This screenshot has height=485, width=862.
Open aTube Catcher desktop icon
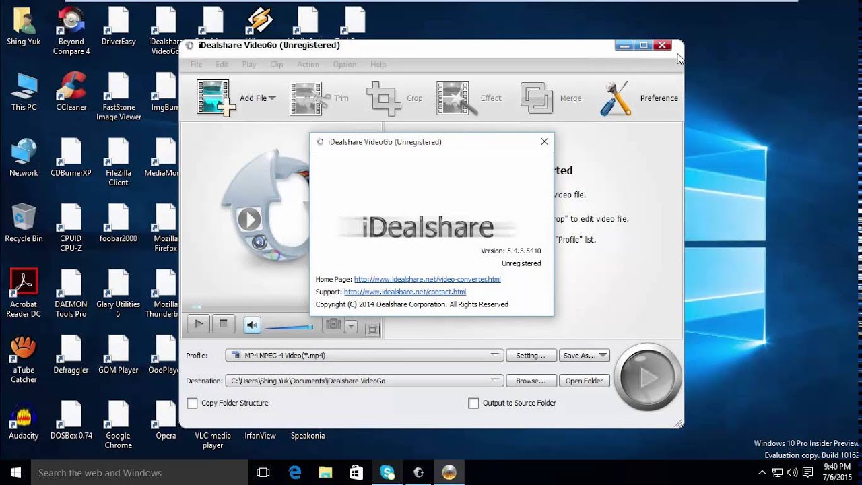pyautogui.click(x=24, y=359)
